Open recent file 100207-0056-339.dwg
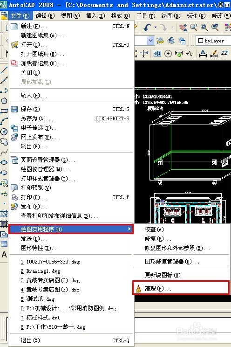Screen dimensions: 231x347 coord(71,262)
